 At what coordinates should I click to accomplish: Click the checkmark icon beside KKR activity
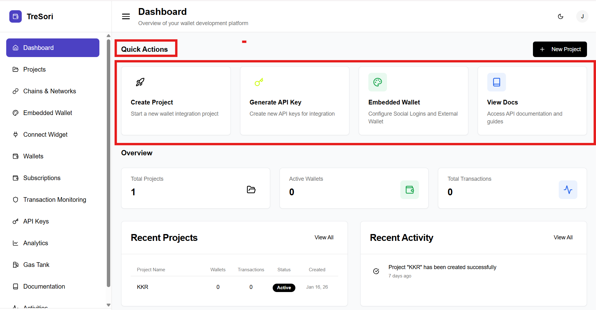tap(376, 271)
